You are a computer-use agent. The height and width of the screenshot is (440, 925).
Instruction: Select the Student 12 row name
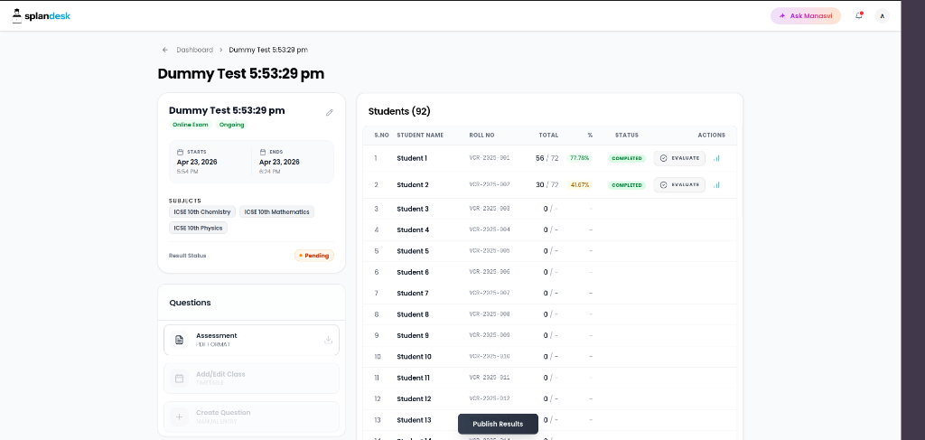coord(414,398)
